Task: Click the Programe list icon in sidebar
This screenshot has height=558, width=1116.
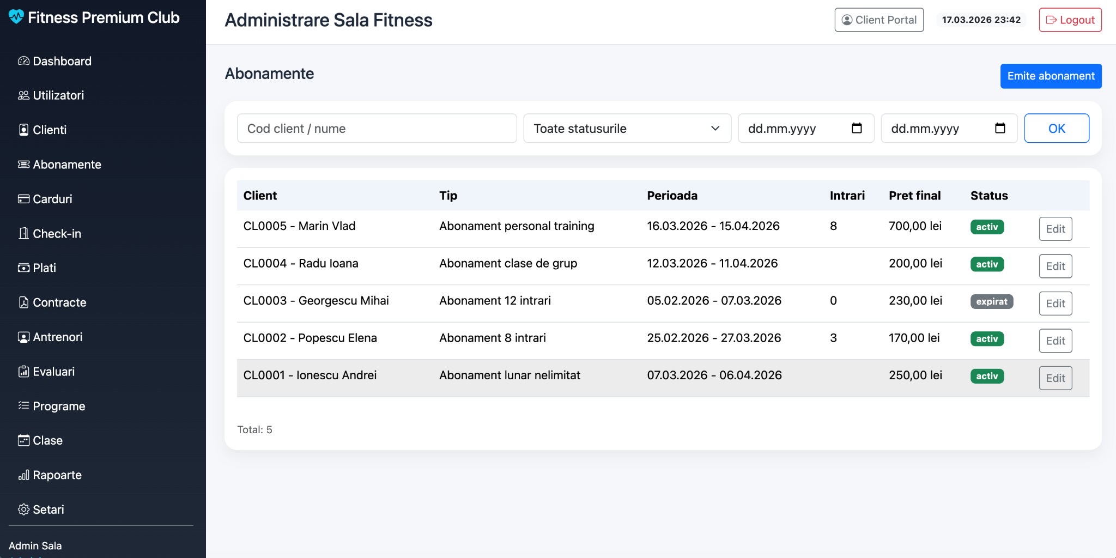Action: pos(23,405)
